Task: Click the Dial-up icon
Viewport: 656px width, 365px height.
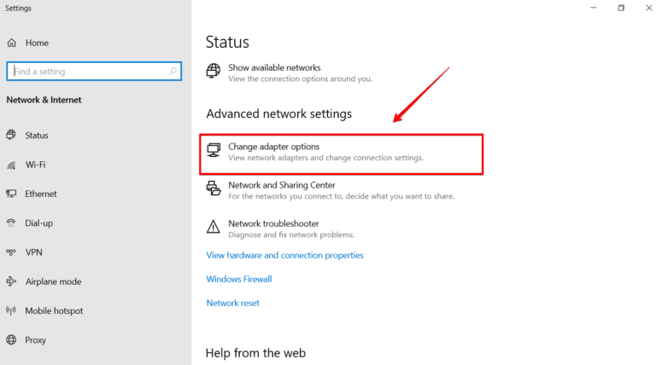Action: pyautogui.click(x=11, y=223)
